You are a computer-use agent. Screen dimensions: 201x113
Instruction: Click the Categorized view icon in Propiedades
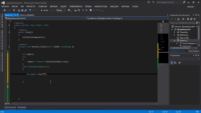click(172, 63)
